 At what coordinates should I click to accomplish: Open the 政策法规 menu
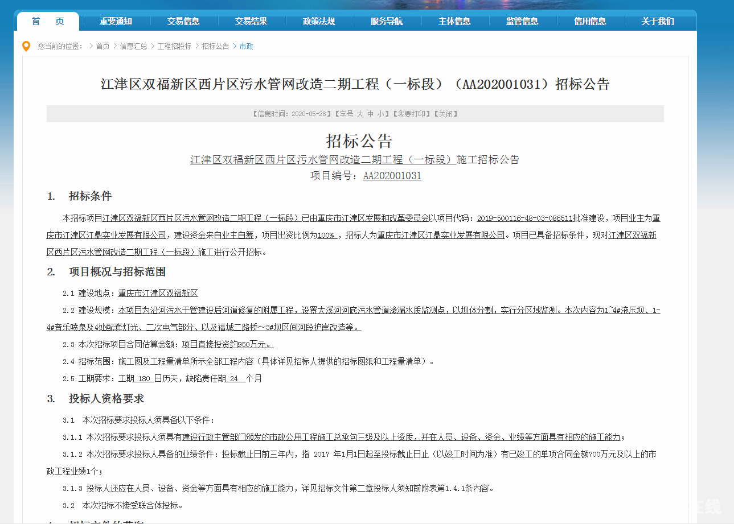pyautogui.click(x=319, y=21)
